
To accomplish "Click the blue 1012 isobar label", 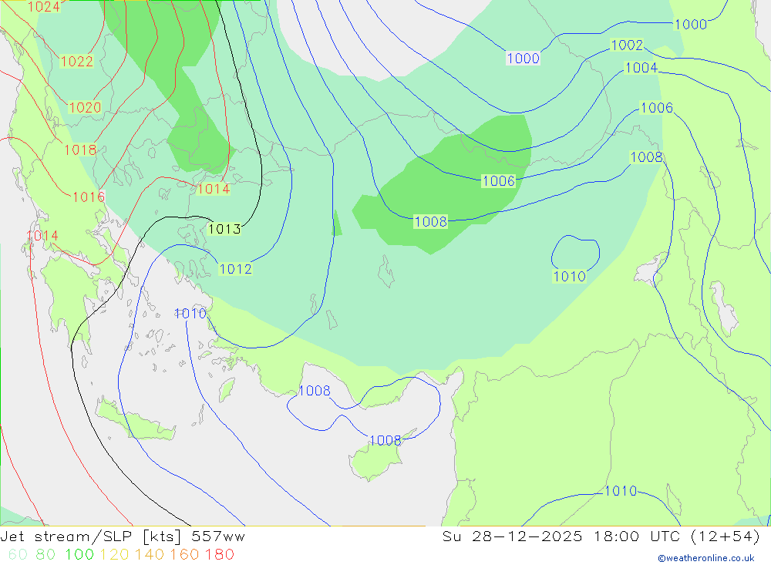I will coord(235,270).
